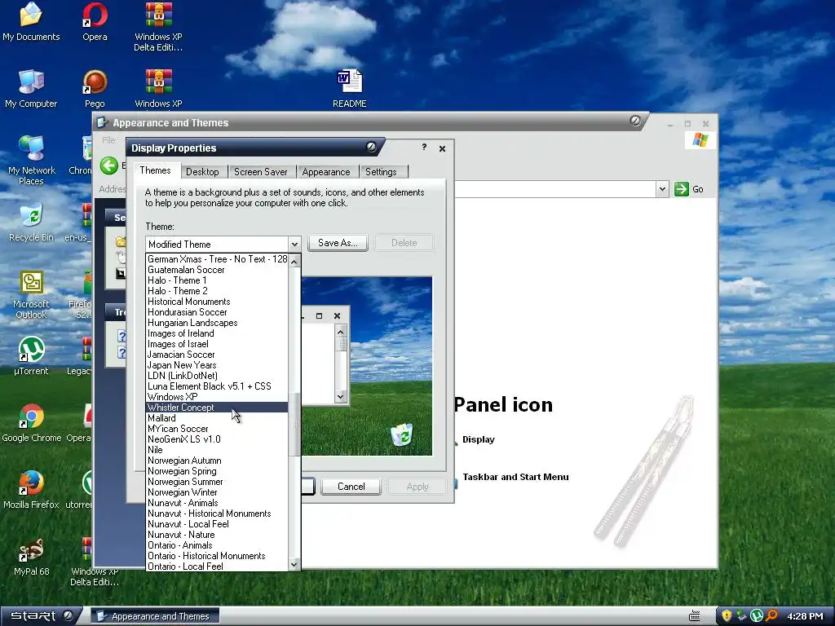This screenshot has width=835, height=626.
Task: Click the Windows flag logo in Appearance and Themes
Action: coord(700,140)
